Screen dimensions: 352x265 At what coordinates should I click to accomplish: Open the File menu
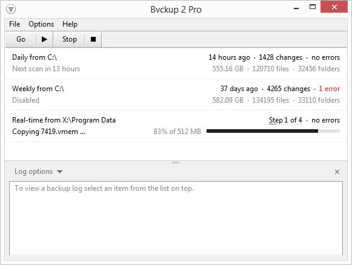click(x=15, y=24)
